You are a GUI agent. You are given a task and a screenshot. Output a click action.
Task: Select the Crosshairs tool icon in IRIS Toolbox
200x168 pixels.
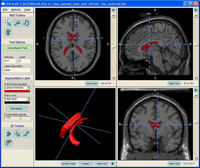pos(8,23)
